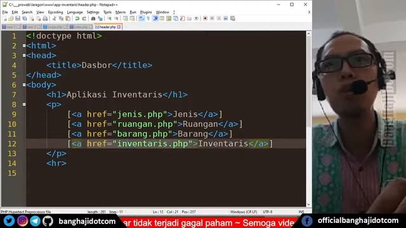Toggle Show All Characters pilcrow button
The width and height of the screenshot is (406, 228).
click(x=148, y=18)
